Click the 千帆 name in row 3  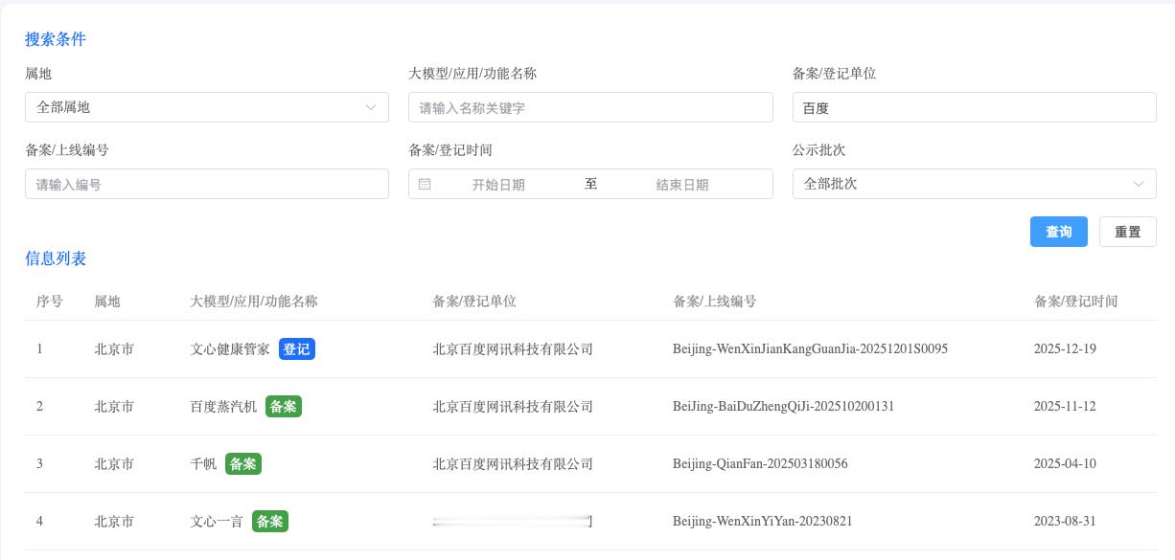coord(203,464)
